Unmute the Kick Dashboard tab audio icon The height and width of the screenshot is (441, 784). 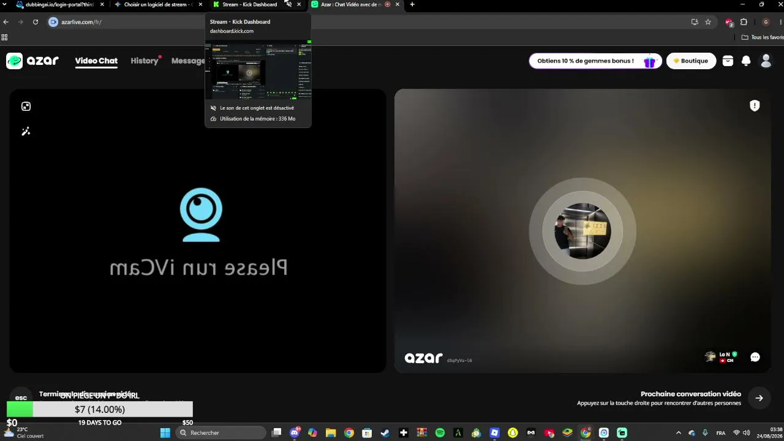288,4
